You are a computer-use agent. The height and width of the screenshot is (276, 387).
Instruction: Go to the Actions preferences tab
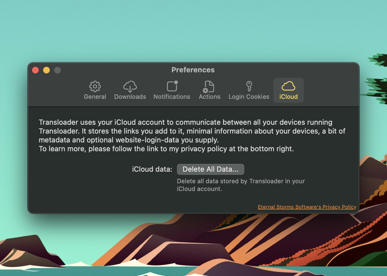210,90
